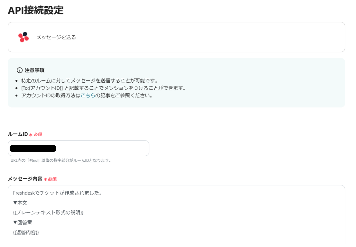Viewport: 356px width, 247px height.
Task: Click the 必須 marker next to ルームID
Action: (x=36, y=134)
